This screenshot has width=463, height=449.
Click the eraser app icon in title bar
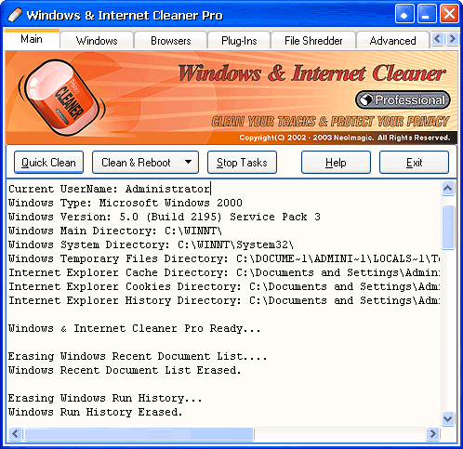[15, 15]
